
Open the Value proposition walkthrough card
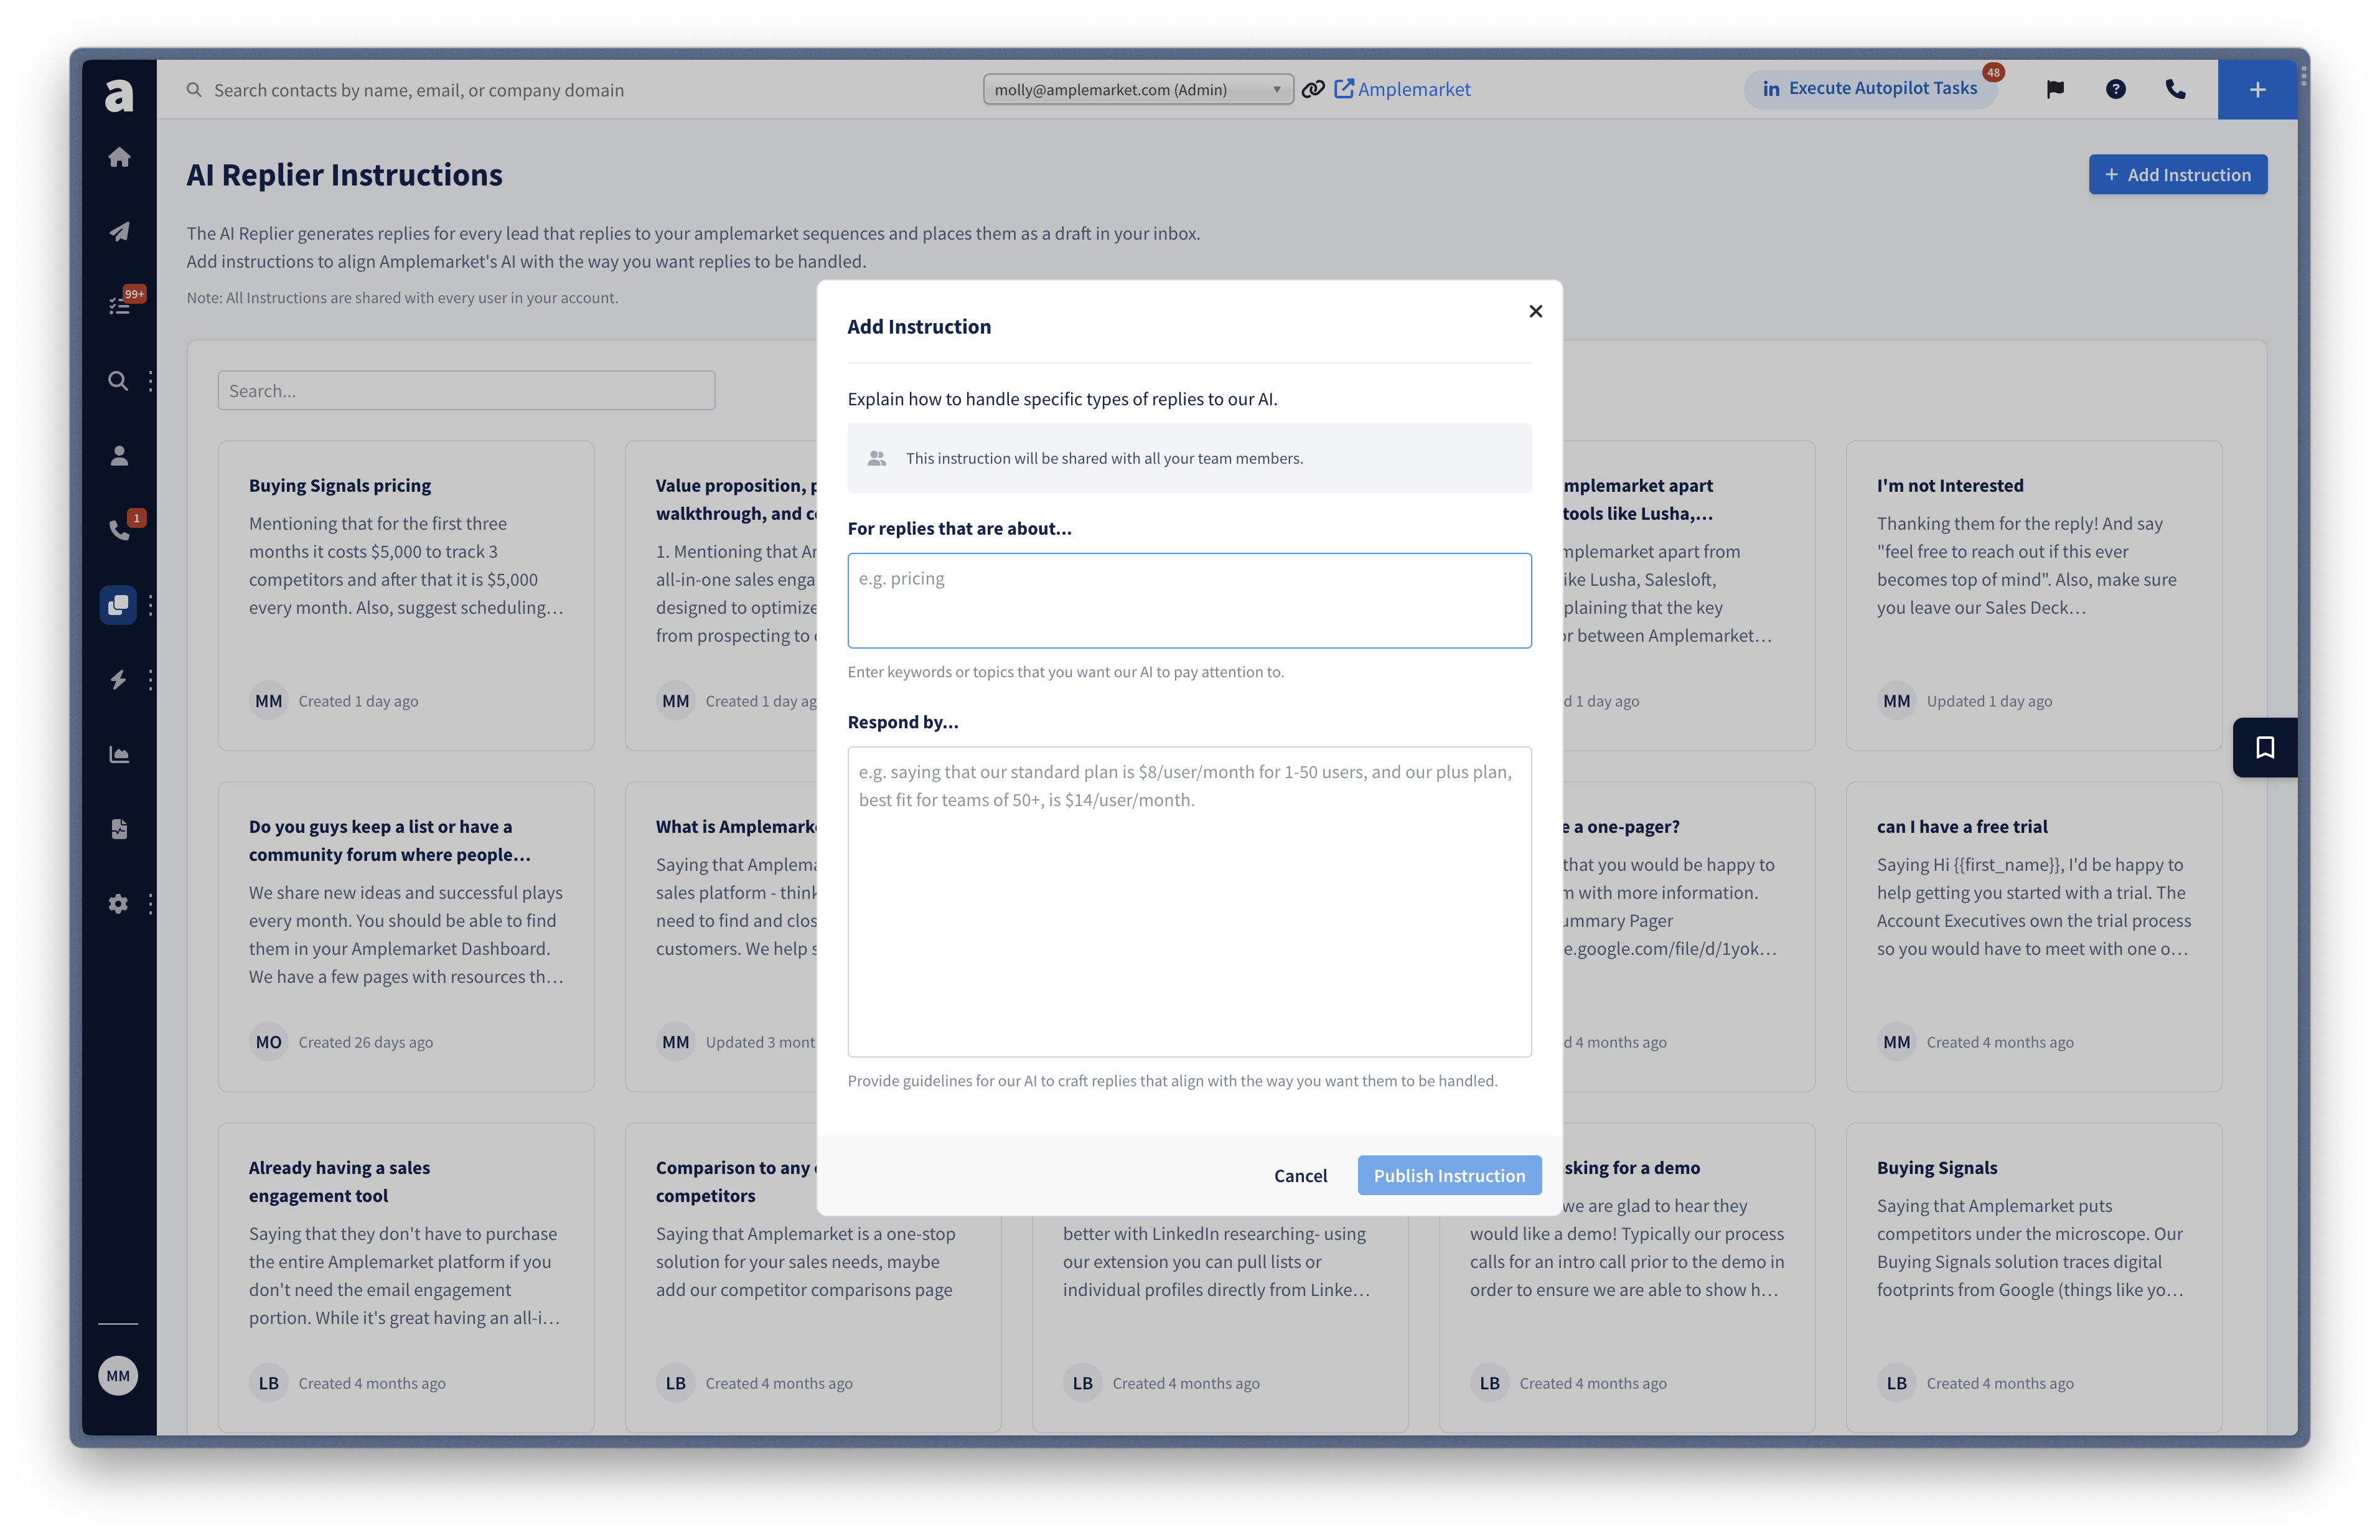tap(722, 595)
